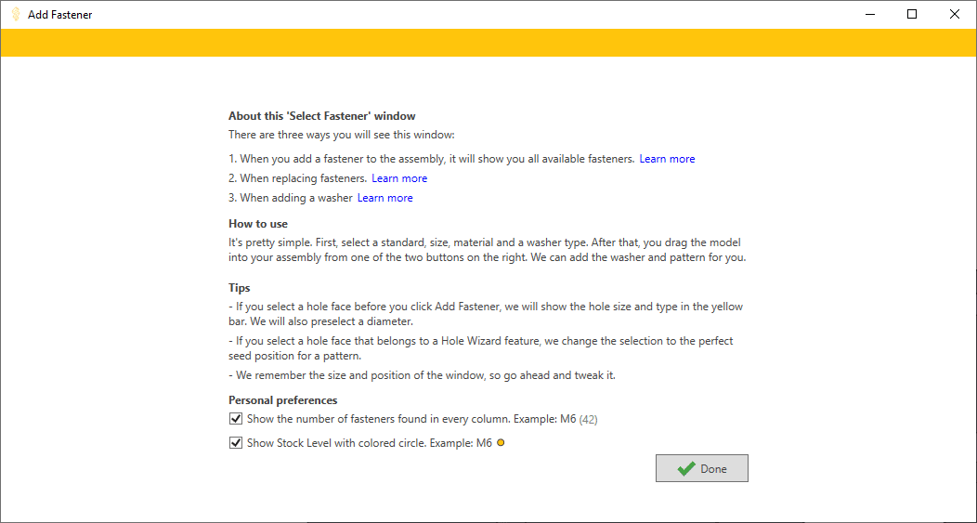The image size is (977, 523).
Task: Click the 'How to use' heading
Action: click(258, 224)
